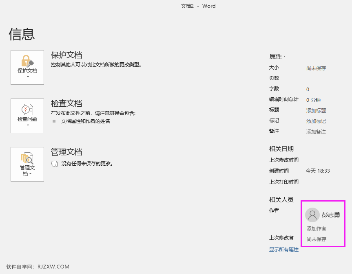Click the author avatar next to 彭志勇
Screen dimensions: 352x274
point(312,215)
